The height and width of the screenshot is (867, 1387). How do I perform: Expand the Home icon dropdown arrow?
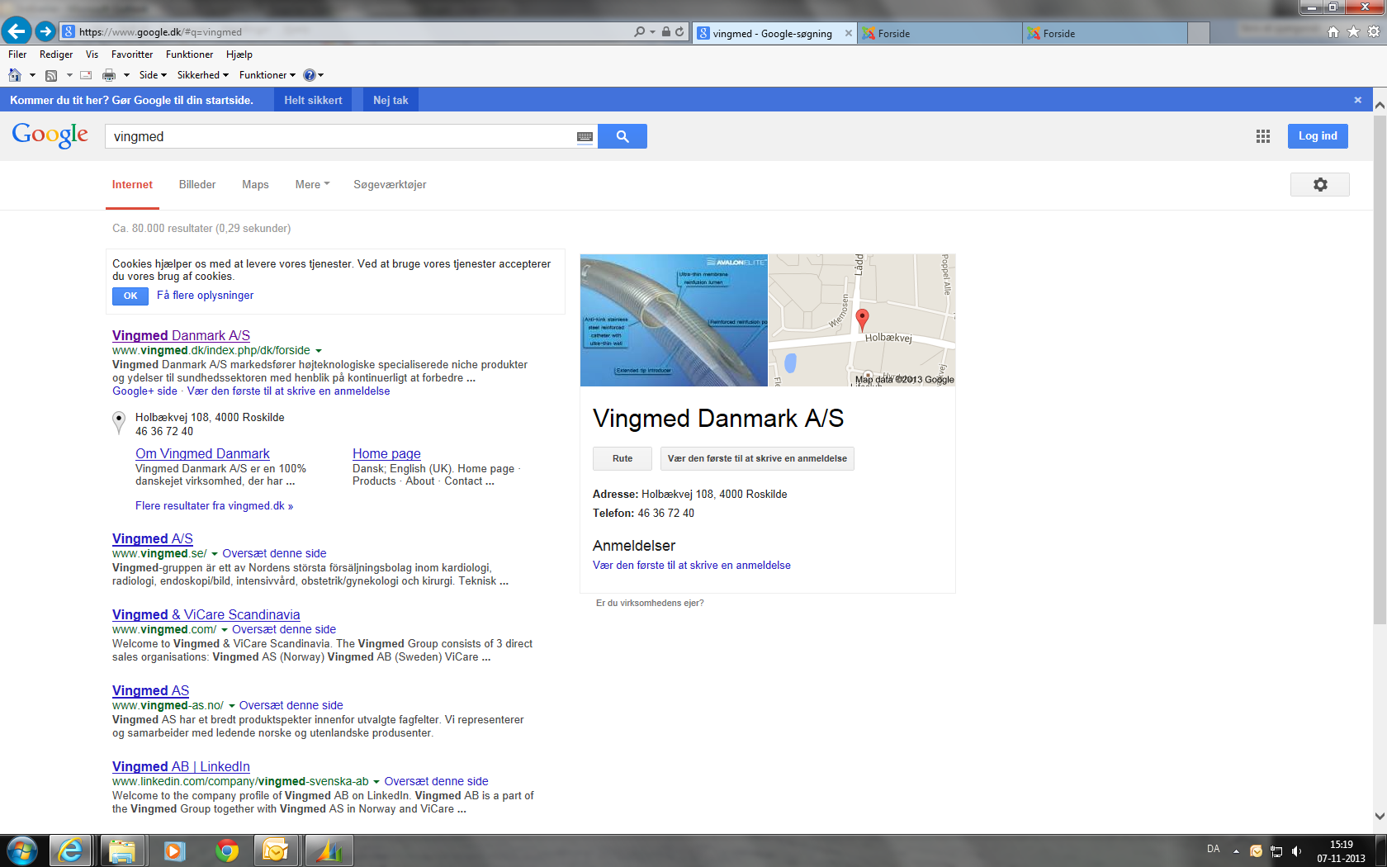[32, 75]
